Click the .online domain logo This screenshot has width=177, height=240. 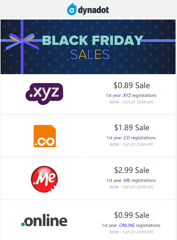pyautogui.click(x=44, y=221)
